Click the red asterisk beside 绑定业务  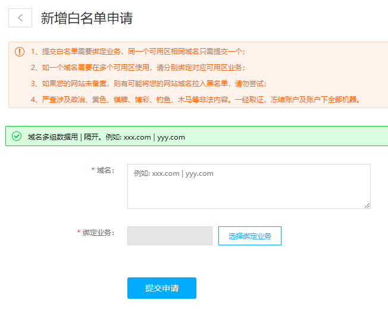coord(79,233)
